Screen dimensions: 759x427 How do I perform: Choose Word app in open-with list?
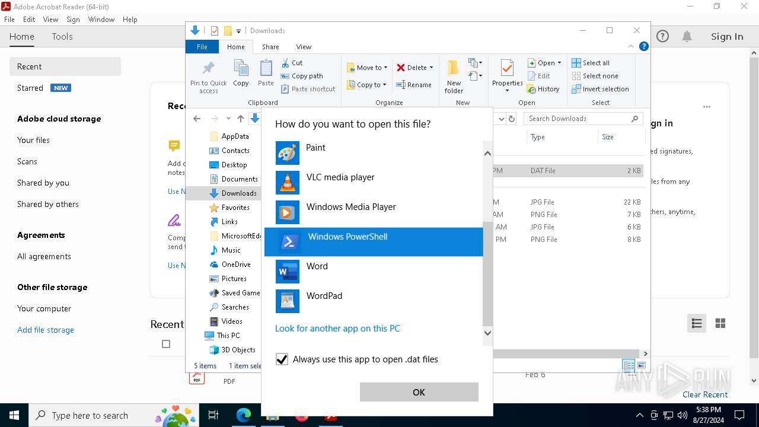(374, 272)
